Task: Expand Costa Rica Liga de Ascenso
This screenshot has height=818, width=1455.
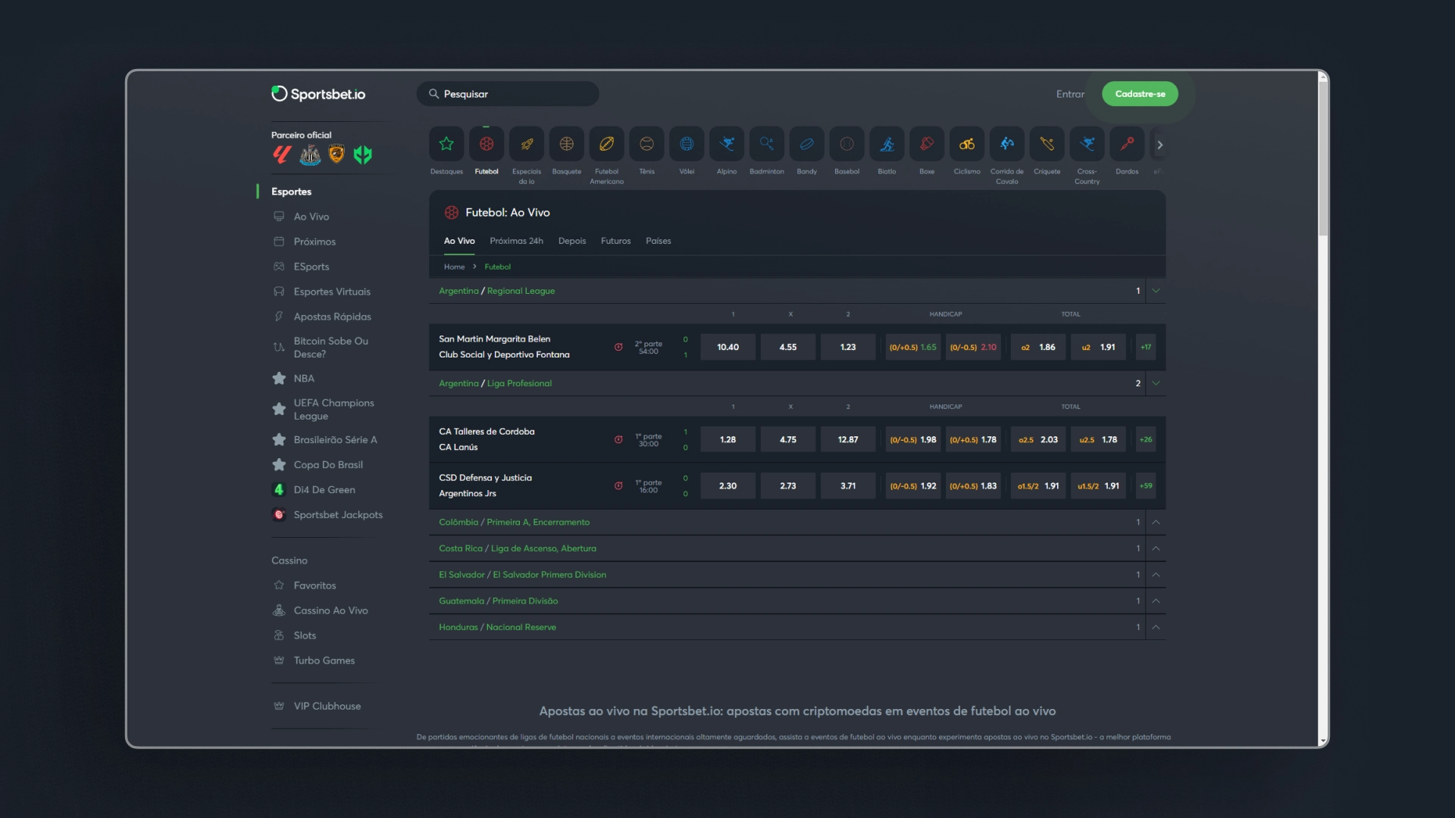Action: (x=1156, y=548)
